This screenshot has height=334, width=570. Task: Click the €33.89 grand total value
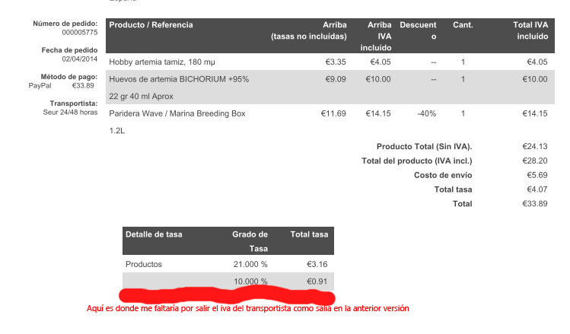tap(535, 204)
